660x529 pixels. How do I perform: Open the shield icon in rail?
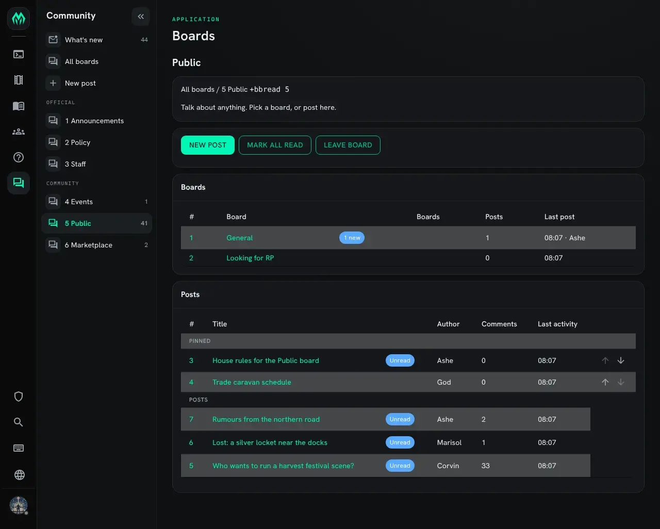(x=19, y=396)
